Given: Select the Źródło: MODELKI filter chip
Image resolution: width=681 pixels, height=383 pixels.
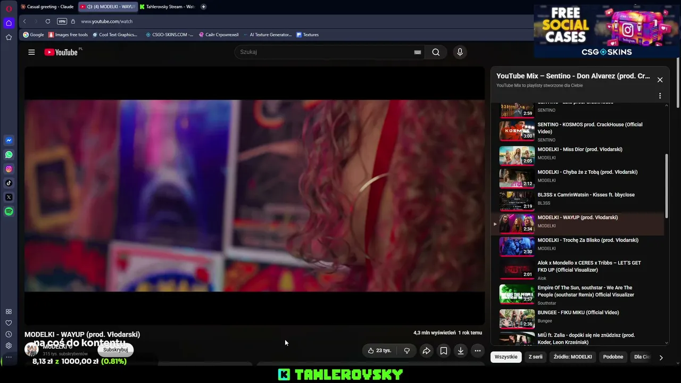Looking at the screenshot, I should coord(572,357).
